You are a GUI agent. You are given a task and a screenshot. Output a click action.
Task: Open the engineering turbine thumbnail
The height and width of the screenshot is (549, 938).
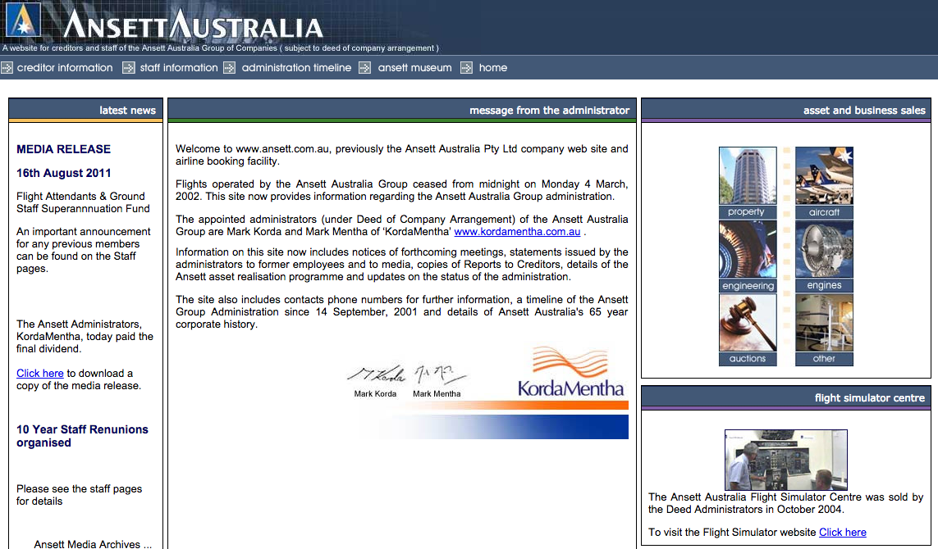(748, 250)
